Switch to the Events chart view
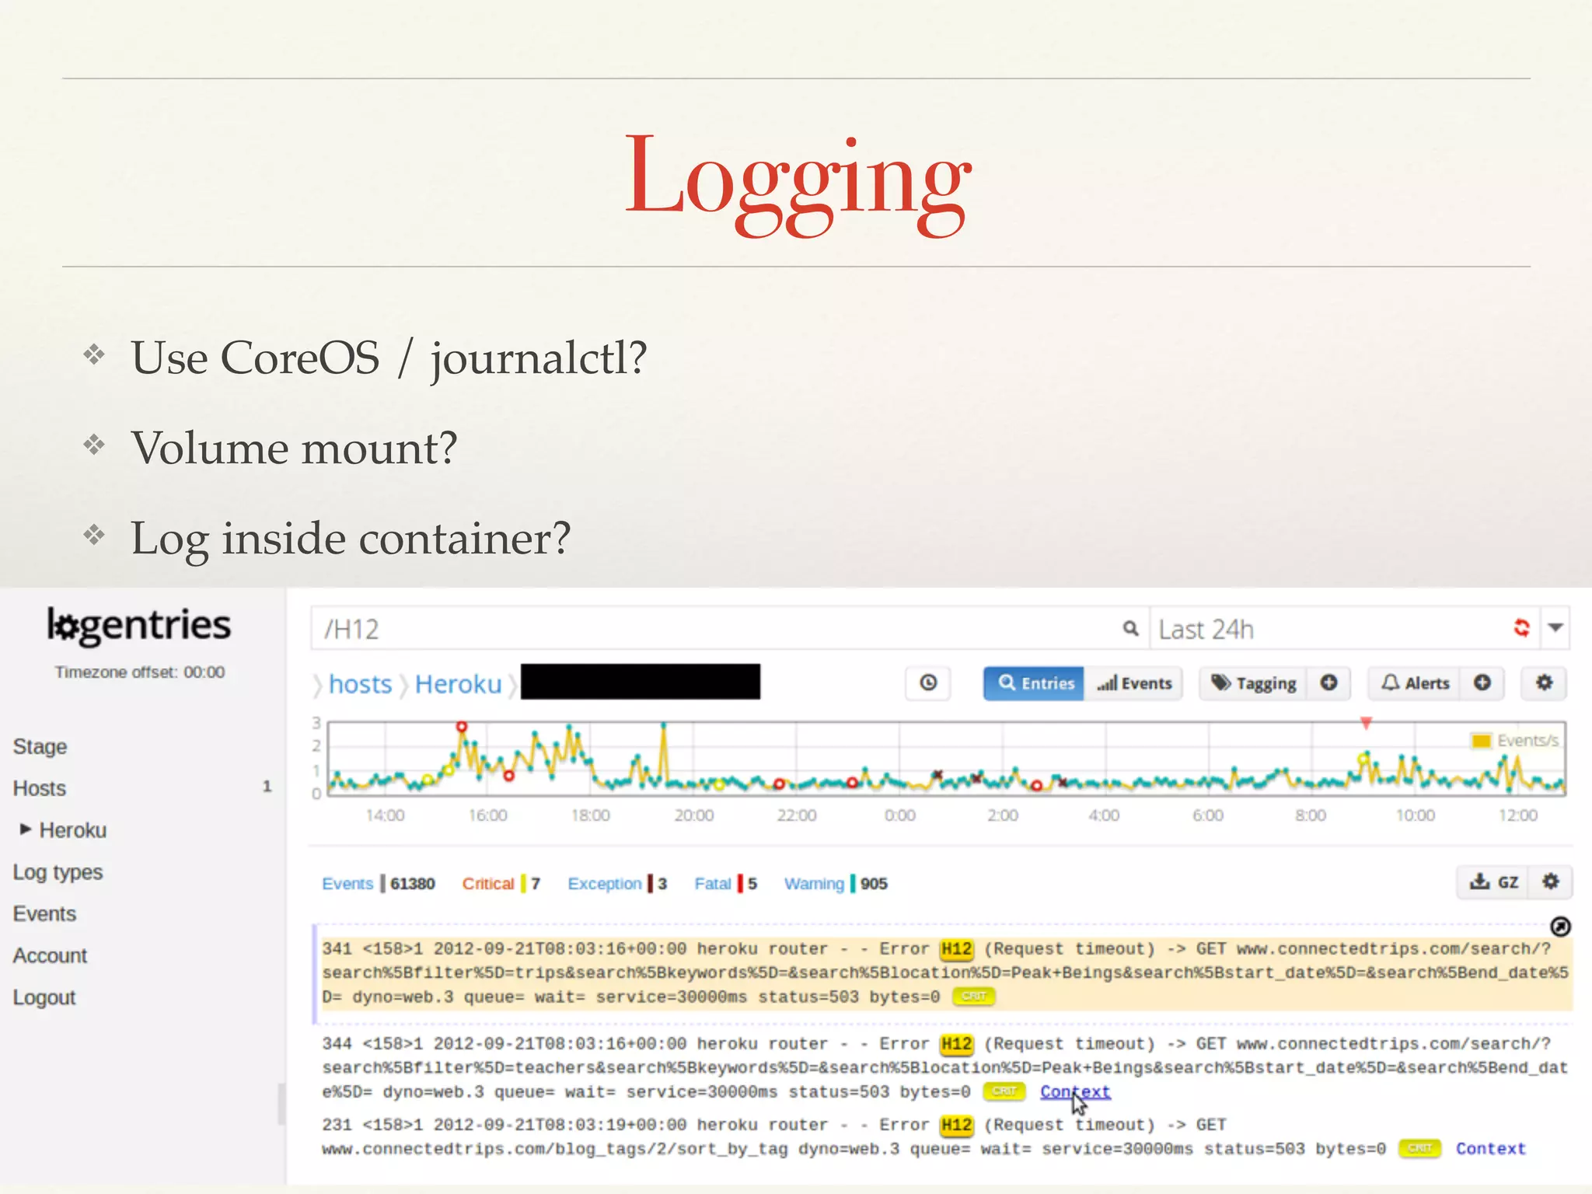1592x1194 pixels. (1133, 683)
